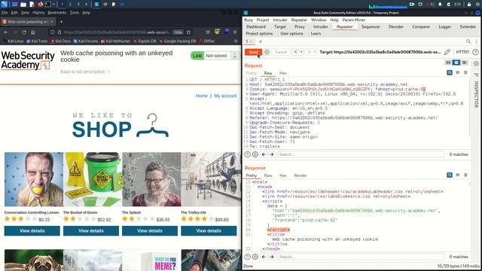The width and height of the screenshot is (482, 271).
Task: Switch to combined tabbed layout view
Action: pos(464,62)
